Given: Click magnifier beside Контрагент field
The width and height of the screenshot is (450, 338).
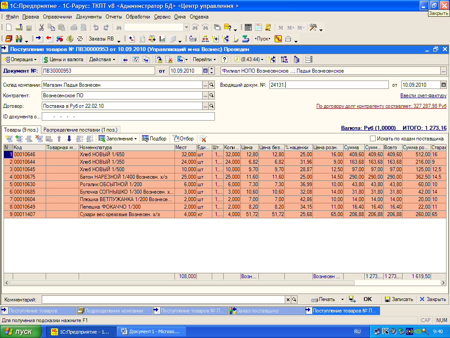Looking at the screenshot, I should 211,96.
